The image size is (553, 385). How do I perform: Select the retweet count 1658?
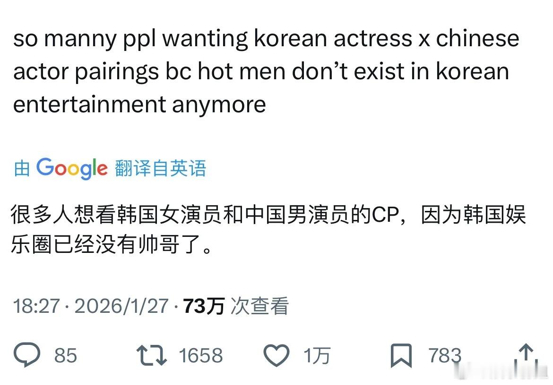(201, 355)
